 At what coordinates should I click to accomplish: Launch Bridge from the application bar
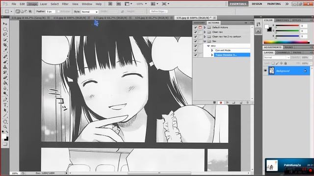[110, 4]
